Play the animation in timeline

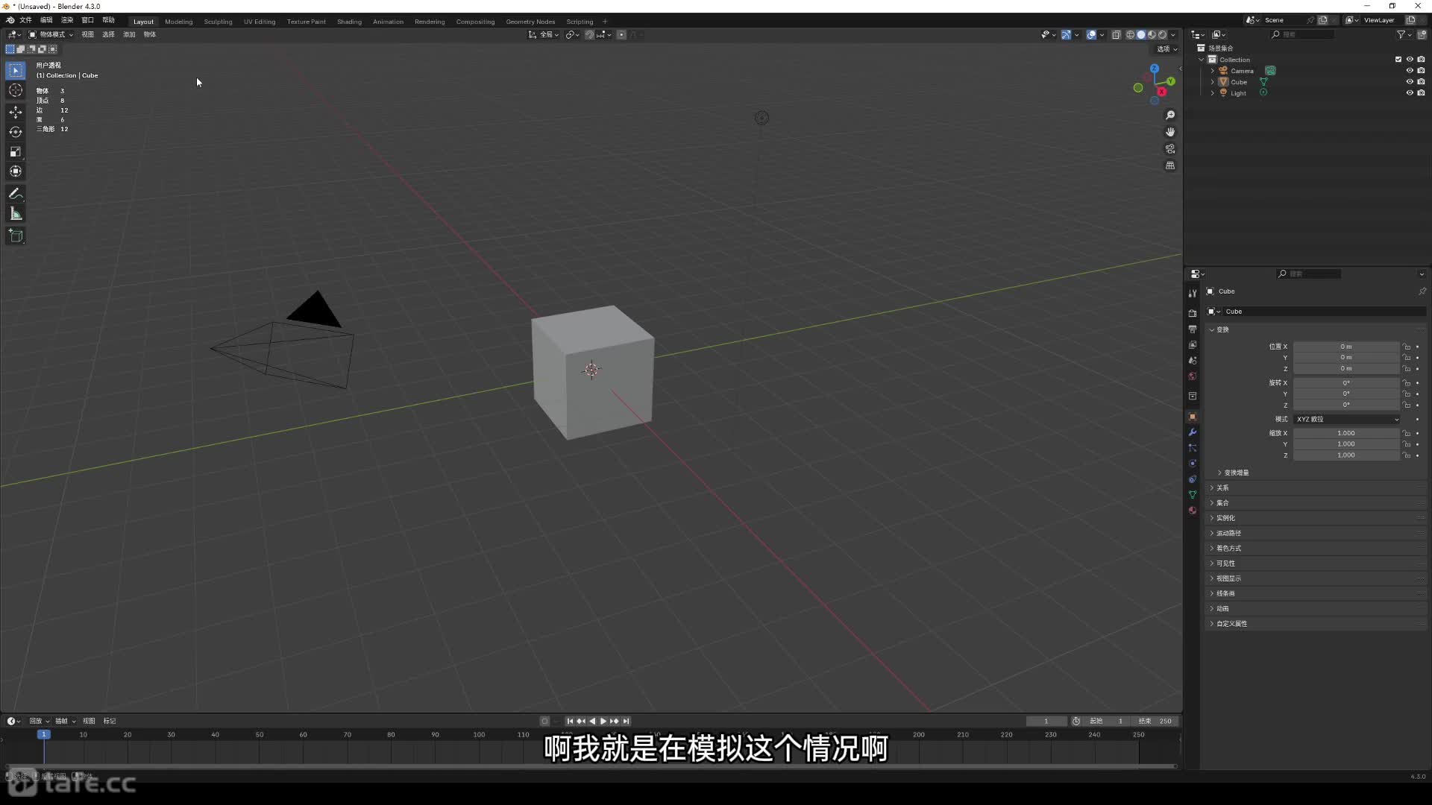(x=603, y=721)
